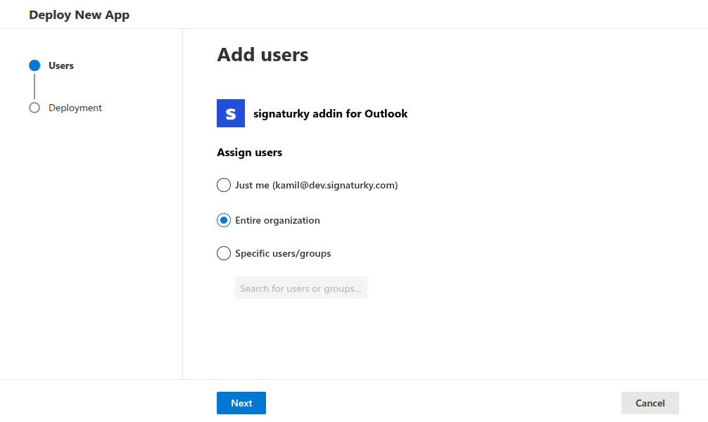The width and height of the screenshot is (708, 422).
Task: Click the Add users heading
Action: (x=263, y=55)
